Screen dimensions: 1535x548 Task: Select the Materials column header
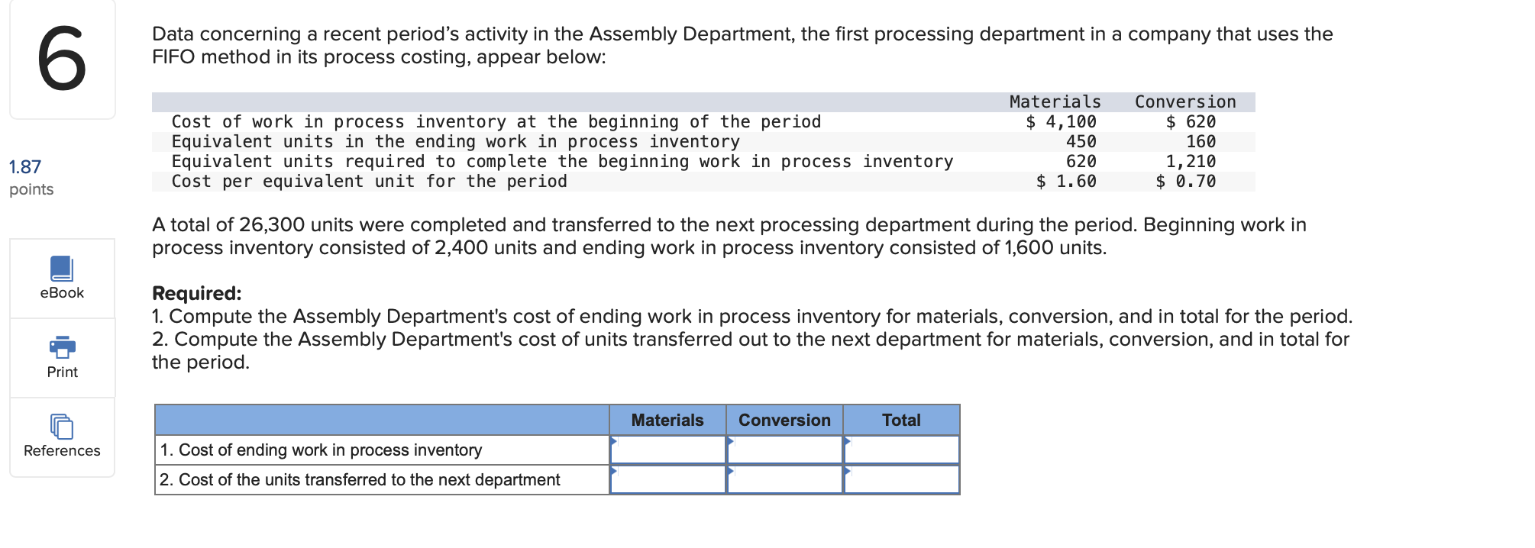[667, 419]
